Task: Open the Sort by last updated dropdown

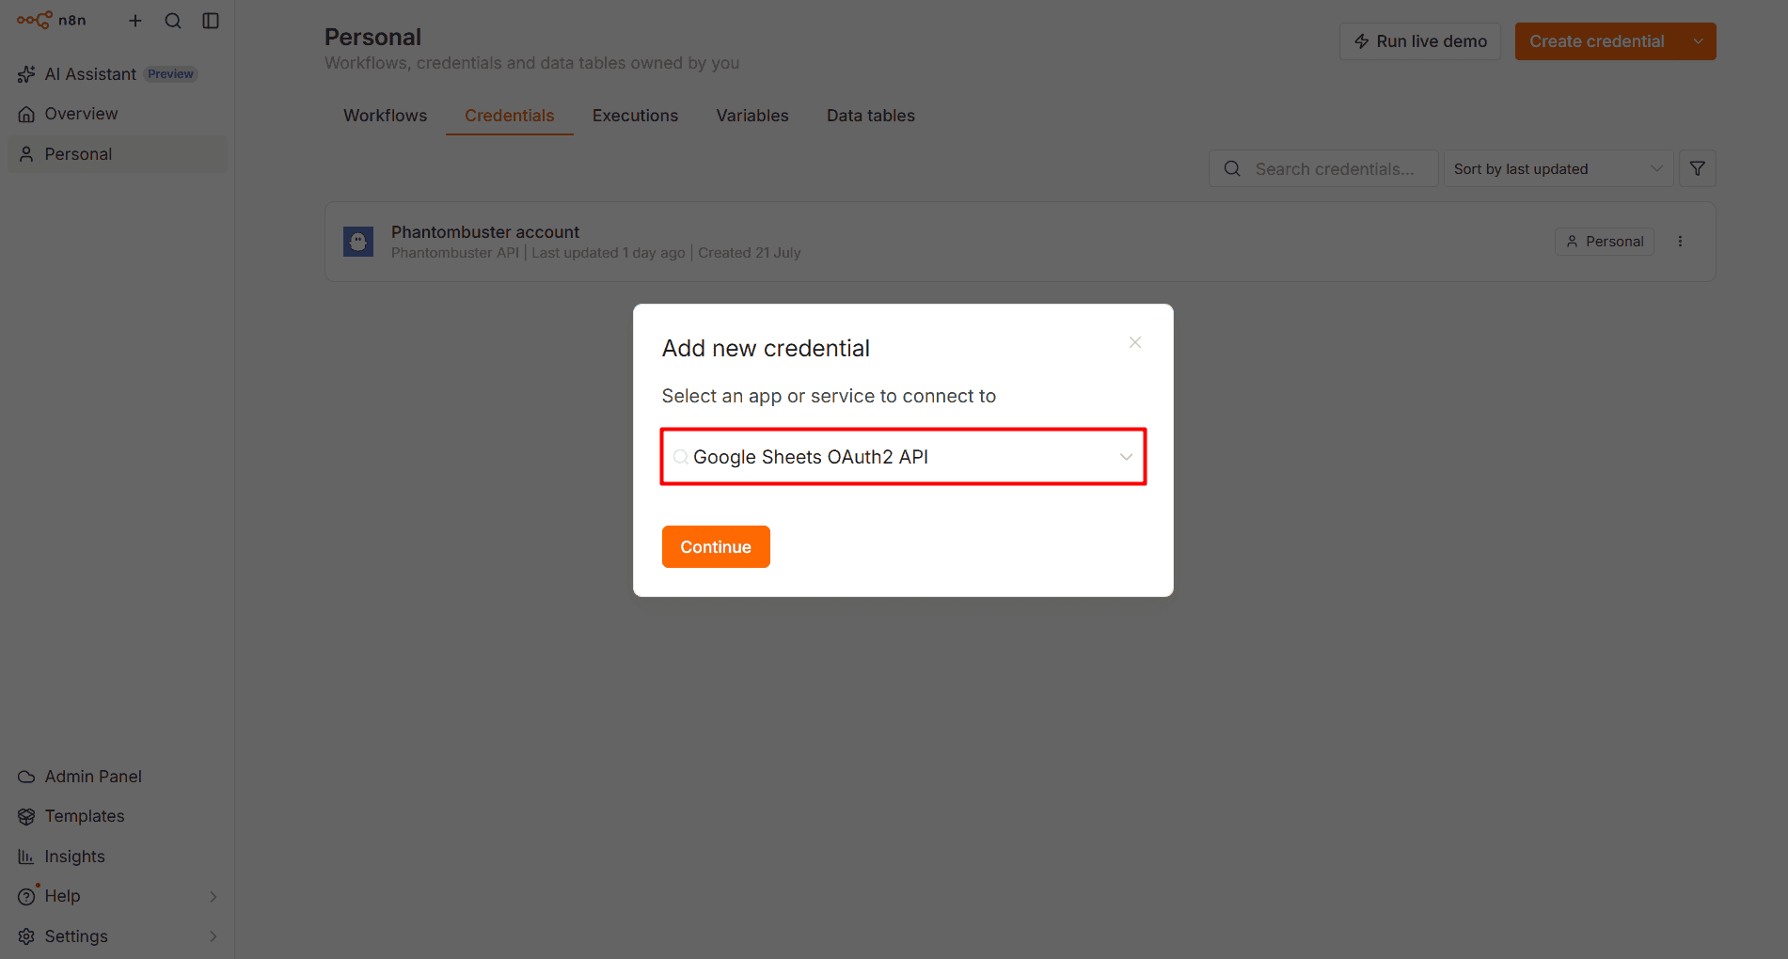Action: (x=1559, y=168)
